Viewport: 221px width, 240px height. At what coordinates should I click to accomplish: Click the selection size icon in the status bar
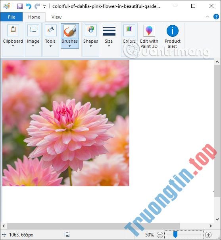(x=67, y=234)
